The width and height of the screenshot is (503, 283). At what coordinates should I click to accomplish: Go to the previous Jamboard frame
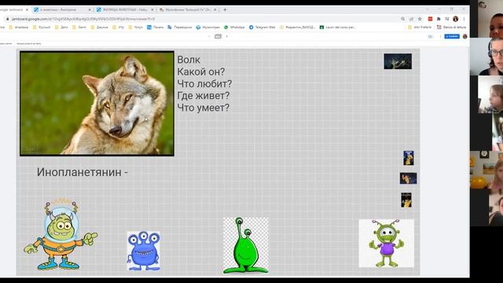pyautogui.click(x=209, y=36)
